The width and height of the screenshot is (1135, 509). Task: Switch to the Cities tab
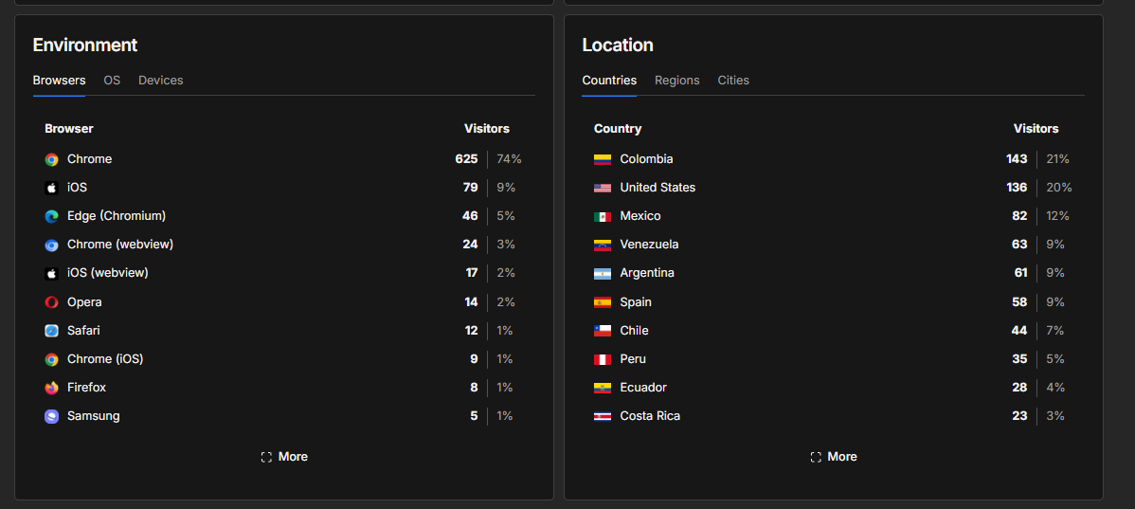pyautogui.click(x=733, y=81)
